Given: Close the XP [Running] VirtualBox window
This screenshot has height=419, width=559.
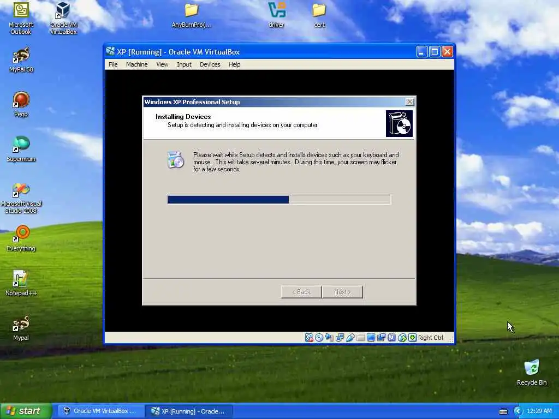Looking at the screenshot, I should pyautogui.click(x=447, y=52).
